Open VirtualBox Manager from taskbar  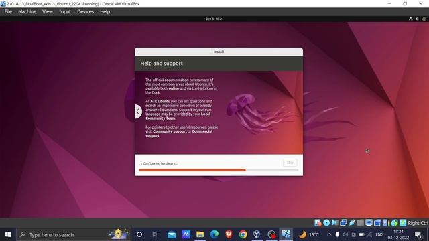tap(257, 234)
